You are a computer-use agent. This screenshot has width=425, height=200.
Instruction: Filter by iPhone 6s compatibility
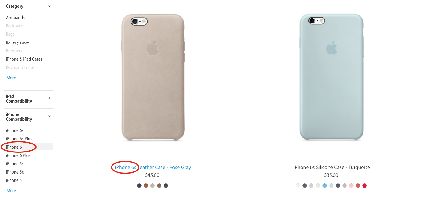pos(15,130)
